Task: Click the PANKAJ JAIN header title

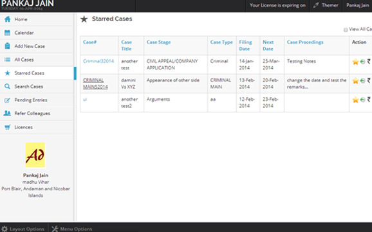Action: point(27,4)
